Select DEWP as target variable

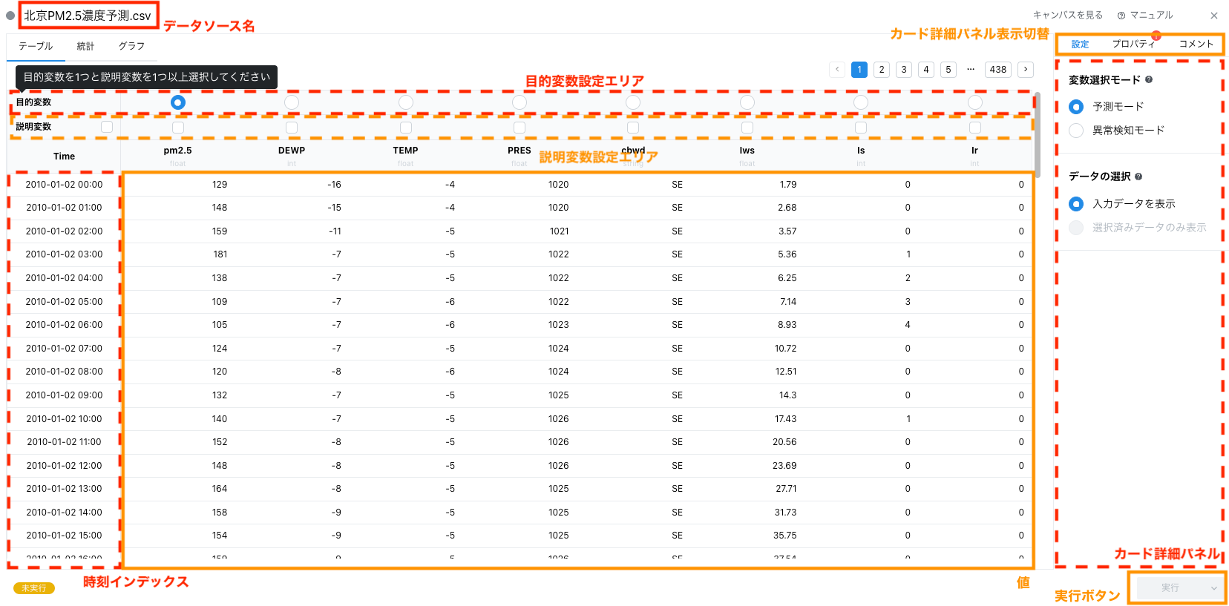(292, 102)
